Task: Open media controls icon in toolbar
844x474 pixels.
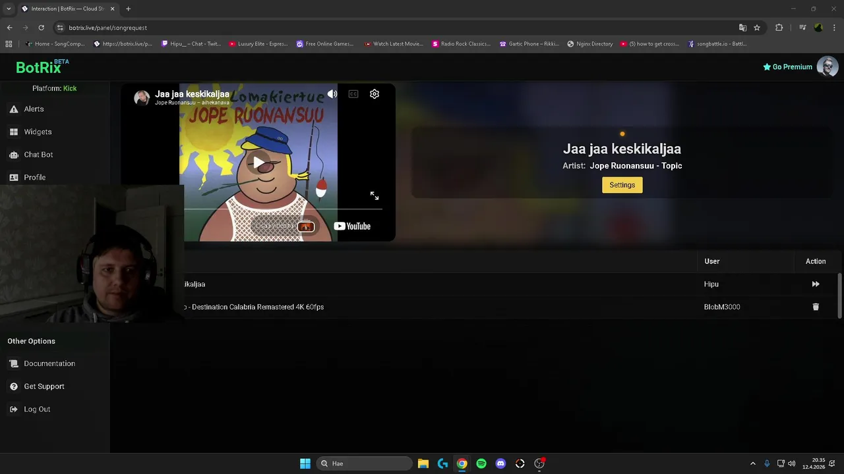Action: [802, 28]
